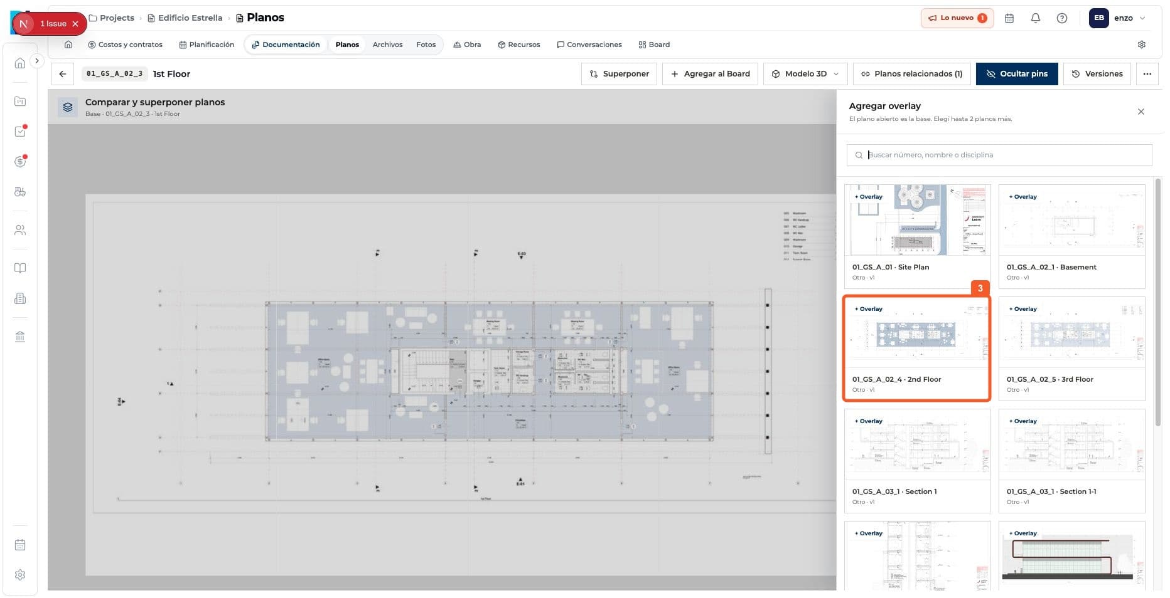This screenshot has height=598, width=1170.
Task: Close the Agregar overlay panel
Action: (x=1141, y=112)
